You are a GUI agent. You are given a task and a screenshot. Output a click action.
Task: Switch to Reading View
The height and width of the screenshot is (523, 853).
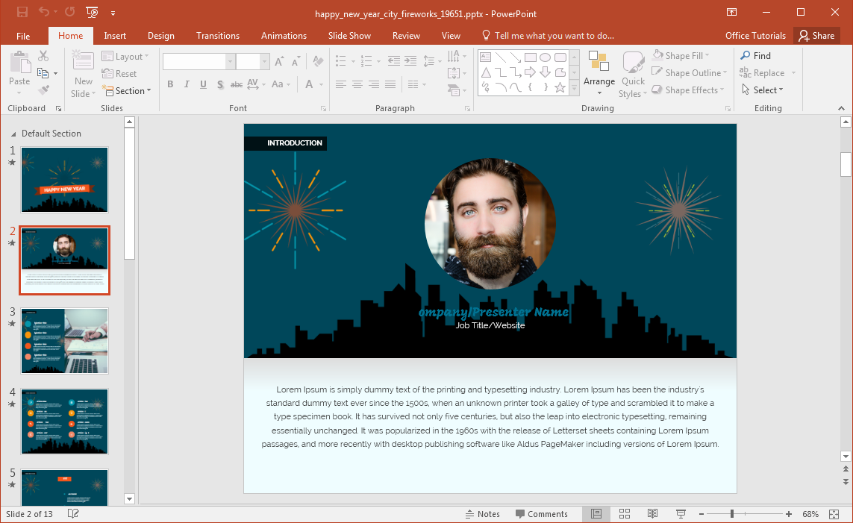tap(652, 514)
